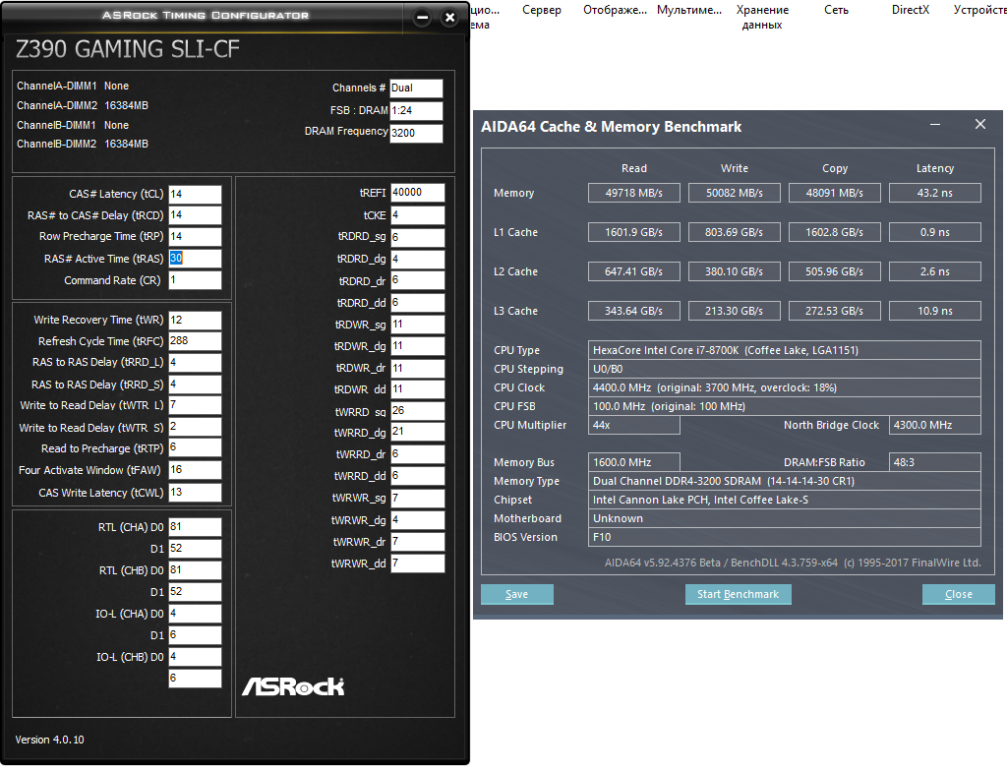This screenshot has height=771, width=1007.
Task: Close the AIDA64 benchmark window via X
Action: click(x=980, y=124)
